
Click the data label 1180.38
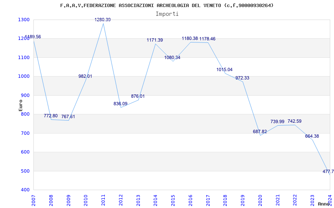tap(190, 38)
